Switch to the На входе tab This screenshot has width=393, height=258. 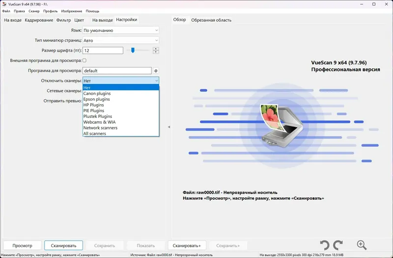13,20
